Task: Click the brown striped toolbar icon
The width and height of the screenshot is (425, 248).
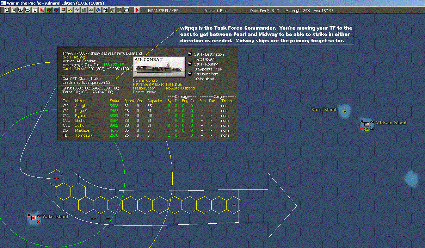Action: point(119,10)
